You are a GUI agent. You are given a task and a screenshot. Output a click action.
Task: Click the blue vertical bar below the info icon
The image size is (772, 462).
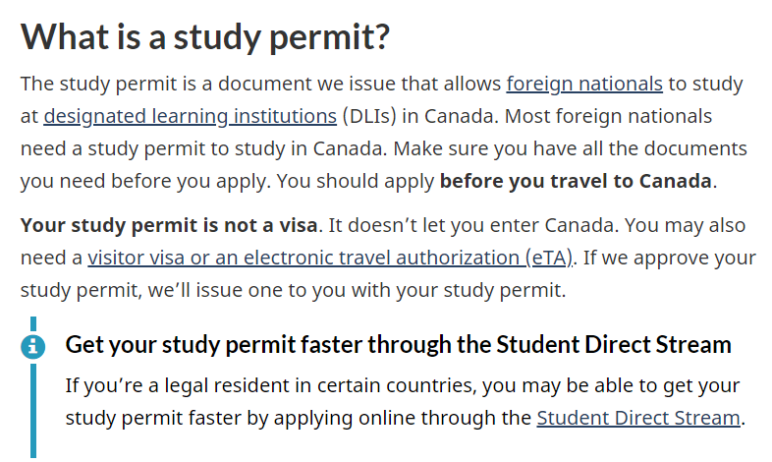pyautogui.click(x=33, y=411)
